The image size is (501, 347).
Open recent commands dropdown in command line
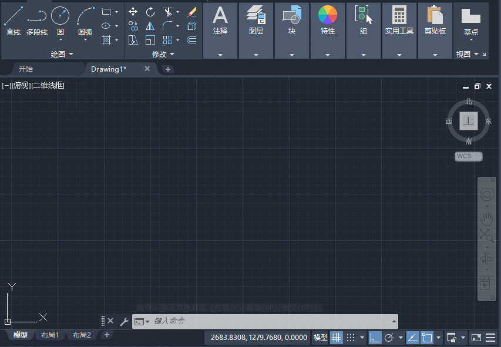tap(147, 321)
